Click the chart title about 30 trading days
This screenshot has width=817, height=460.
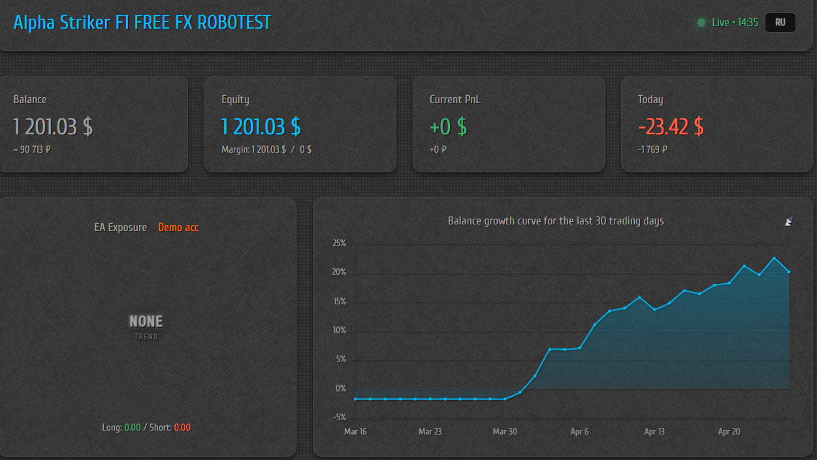[x=555, y=221]
